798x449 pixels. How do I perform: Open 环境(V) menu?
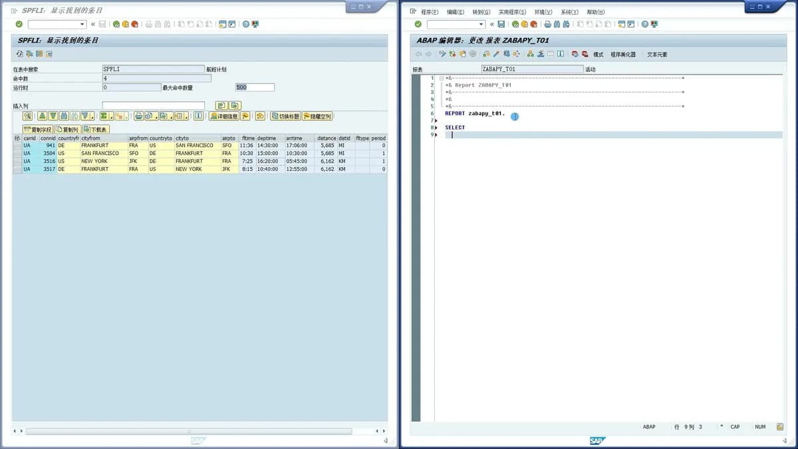click(543, 12)
